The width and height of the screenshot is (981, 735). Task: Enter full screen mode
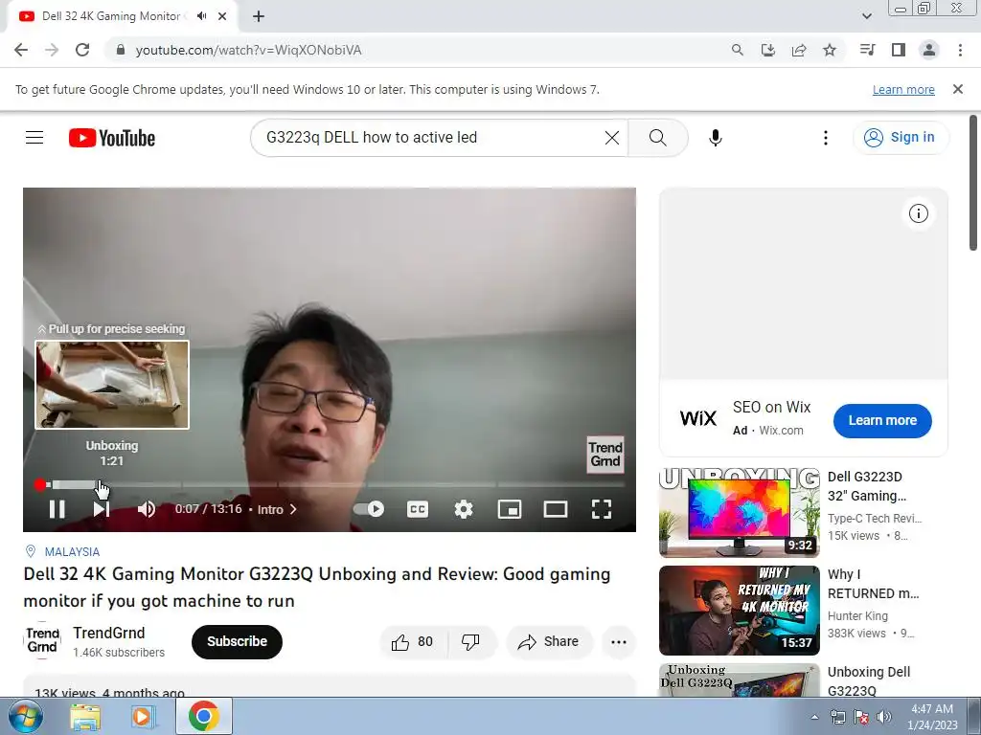(602, 509)
